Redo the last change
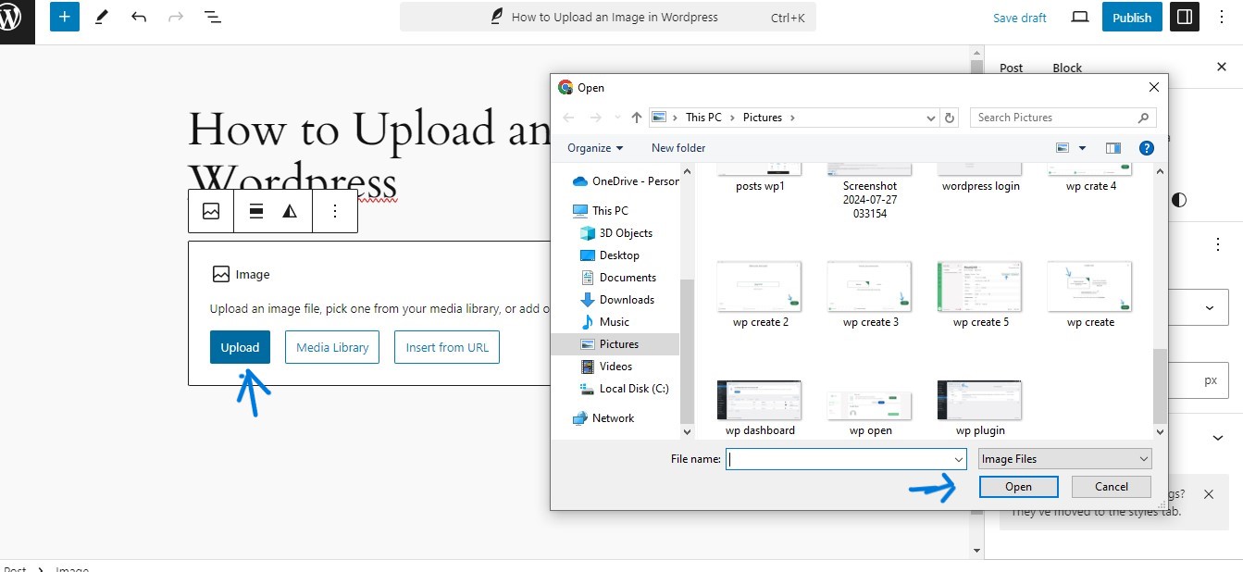This screenshot has height=572, width=1243. pos(176,17)
